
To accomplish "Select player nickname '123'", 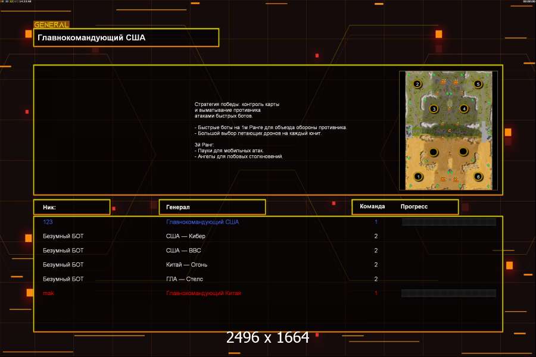I will coord(48,222).
